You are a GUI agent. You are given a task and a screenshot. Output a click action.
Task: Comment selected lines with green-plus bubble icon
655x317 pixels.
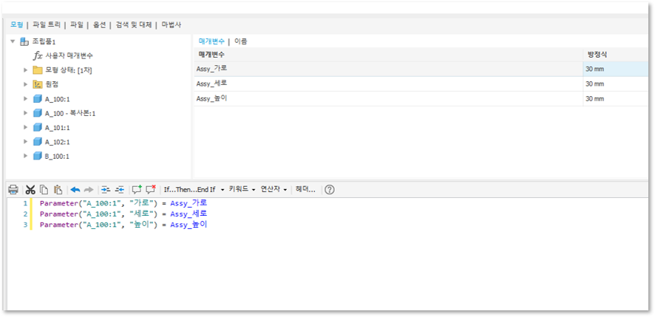tap(136, 189)
